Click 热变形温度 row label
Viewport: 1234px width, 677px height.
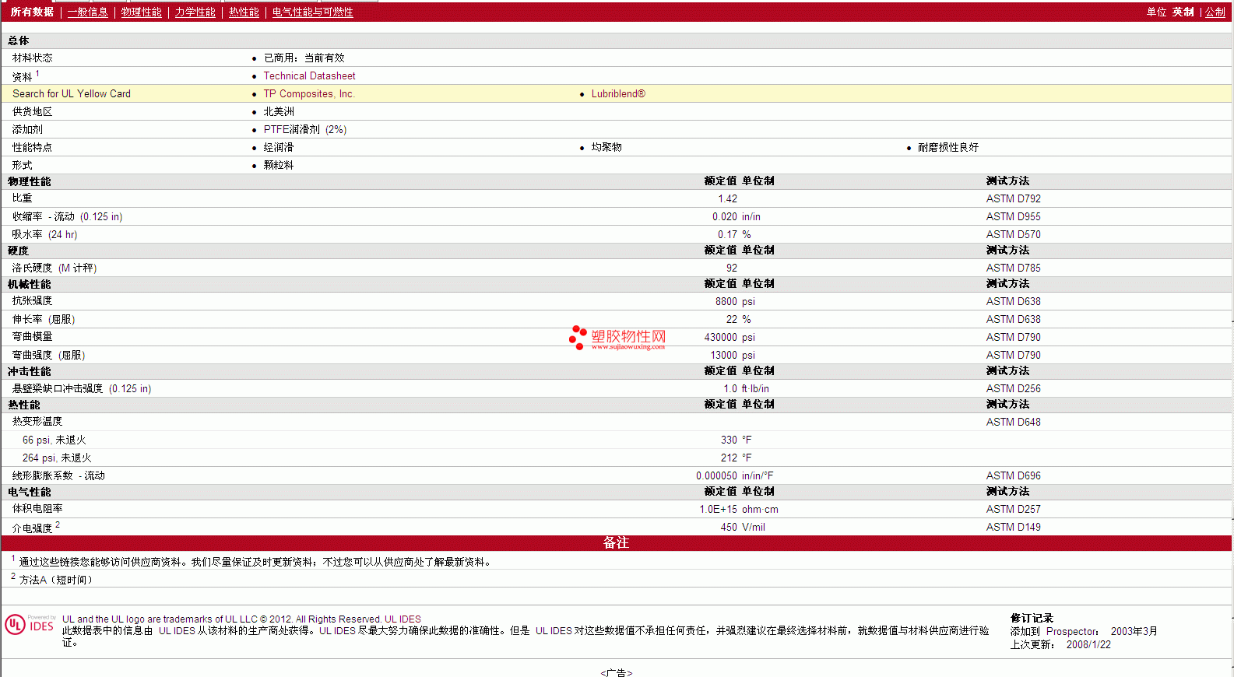(37, 421)
